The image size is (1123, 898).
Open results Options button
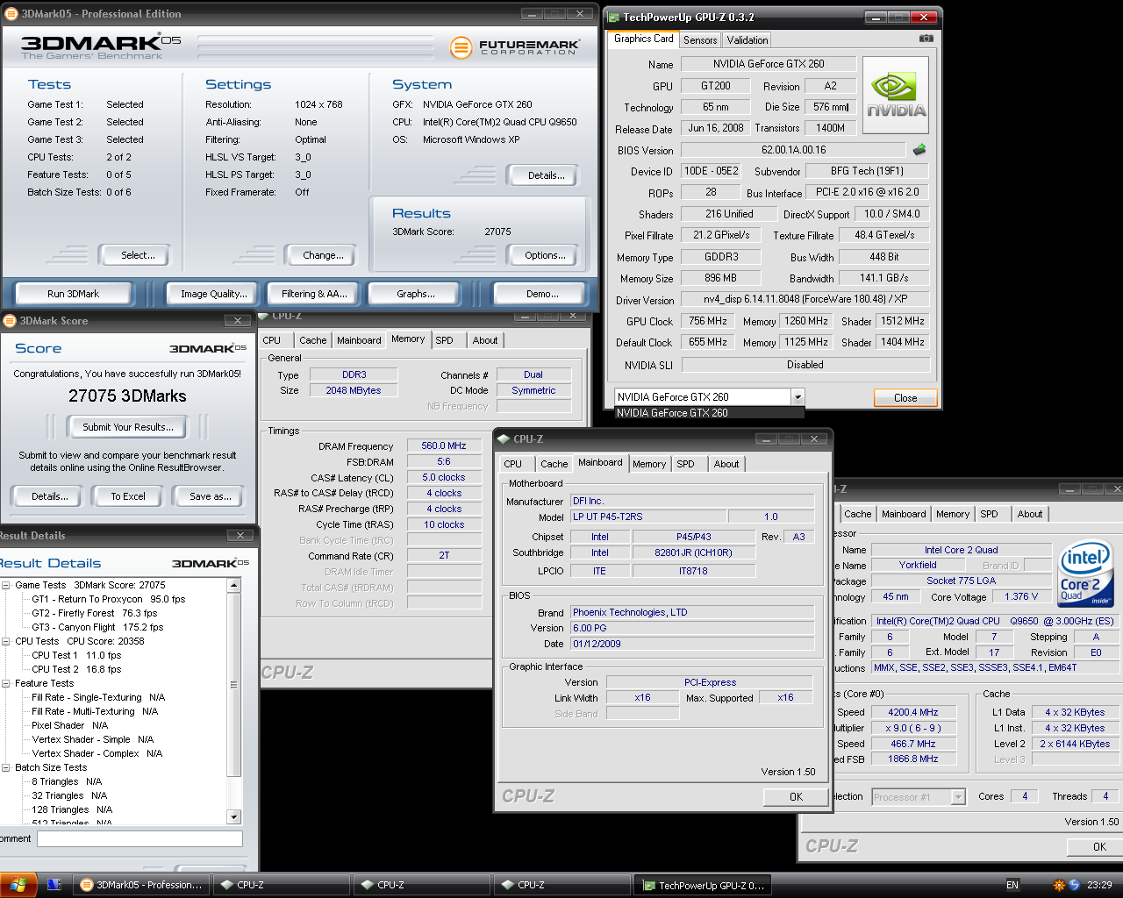[545, 255]
